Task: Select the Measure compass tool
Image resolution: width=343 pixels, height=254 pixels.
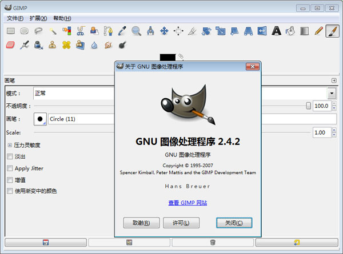Action: tap(150, 31)
